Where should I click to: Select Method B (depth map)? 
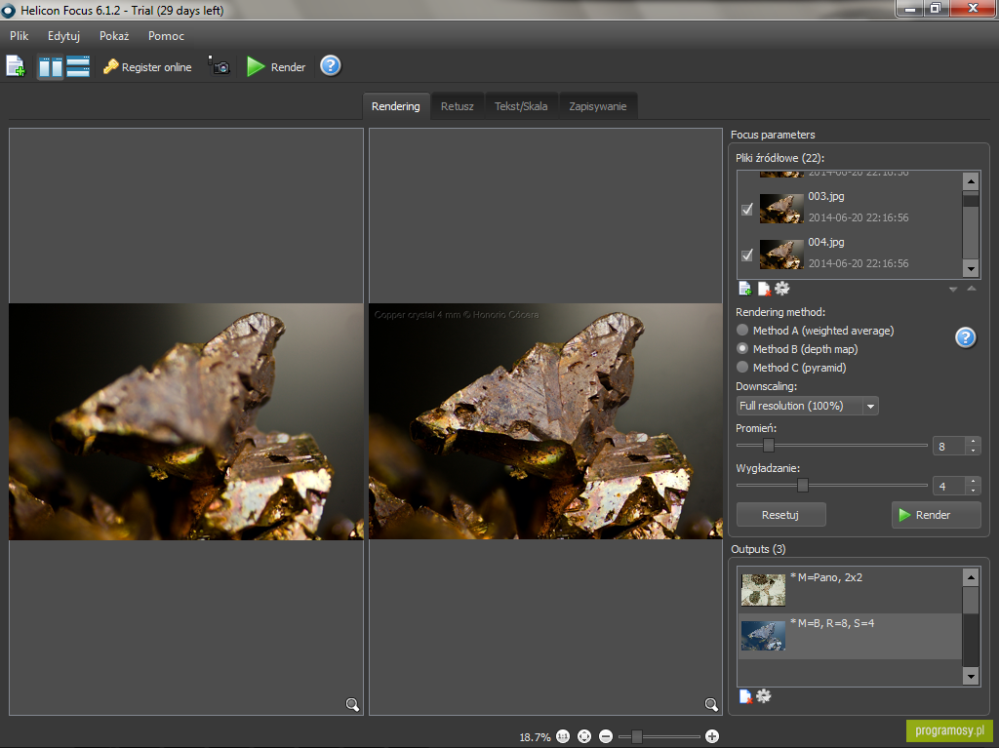click(742, 348)
